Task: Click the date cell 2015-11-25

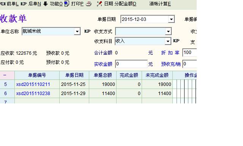Action: click(74, 84)
